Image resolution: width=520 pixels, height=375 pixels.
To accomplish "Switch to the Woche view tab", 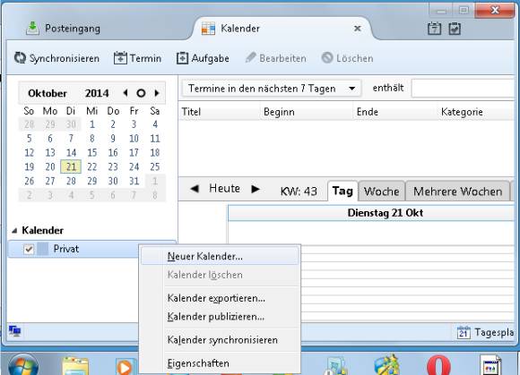I will pos(381,192).
